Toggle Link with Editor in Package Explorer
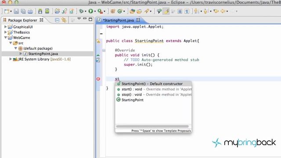Viewport: 281px width, 158px height. pyautogui.click(x=64, y=20)
